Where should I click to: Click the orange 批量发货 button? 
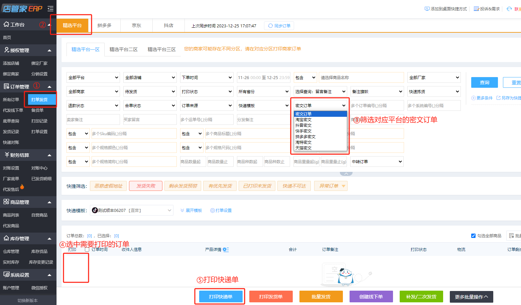(x=321, y=297)
